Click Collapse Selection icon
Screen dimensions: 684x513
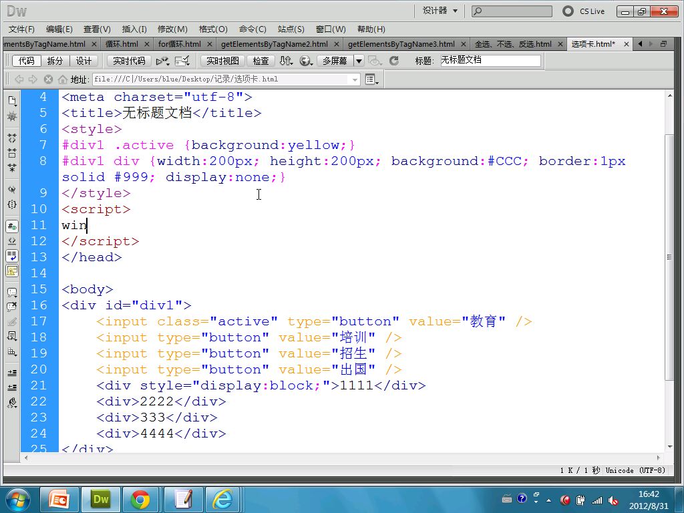pyautogui.click(x=12, y=153)
